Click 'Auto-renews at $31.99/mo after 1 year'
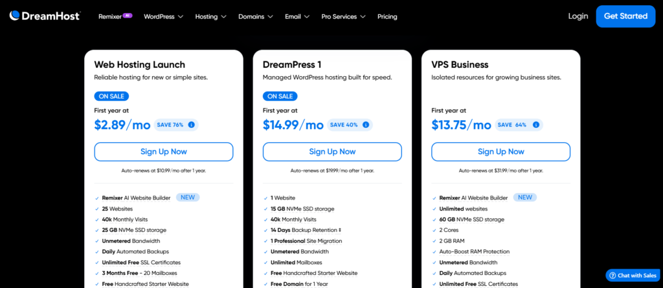This screenshot has width=663, height=288. click(501, 170)
